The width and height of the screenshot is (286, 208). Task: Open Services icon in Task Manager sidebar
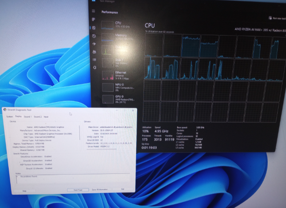pyautogui.click(x=95, y=67)
